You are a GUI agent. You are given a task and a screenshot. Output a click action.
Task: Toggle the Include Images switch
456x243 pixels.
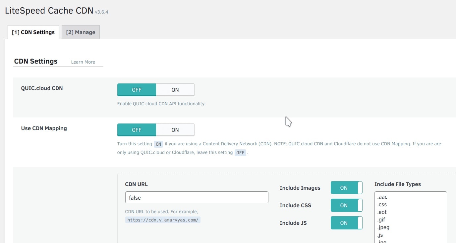[x=347, y=188]
